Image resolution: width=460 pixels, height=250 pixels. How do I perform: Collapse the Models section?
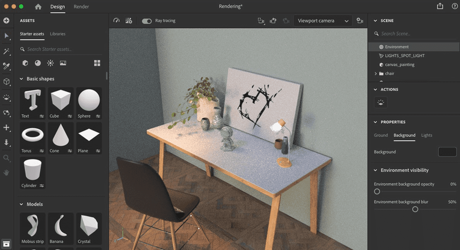(x=21, y=204)
